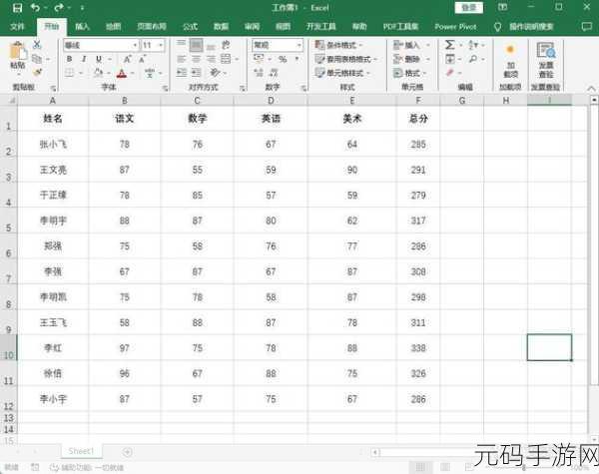
Task: Toggle Italic formatting
Action: pyautogui.click(x=84, y=59)
